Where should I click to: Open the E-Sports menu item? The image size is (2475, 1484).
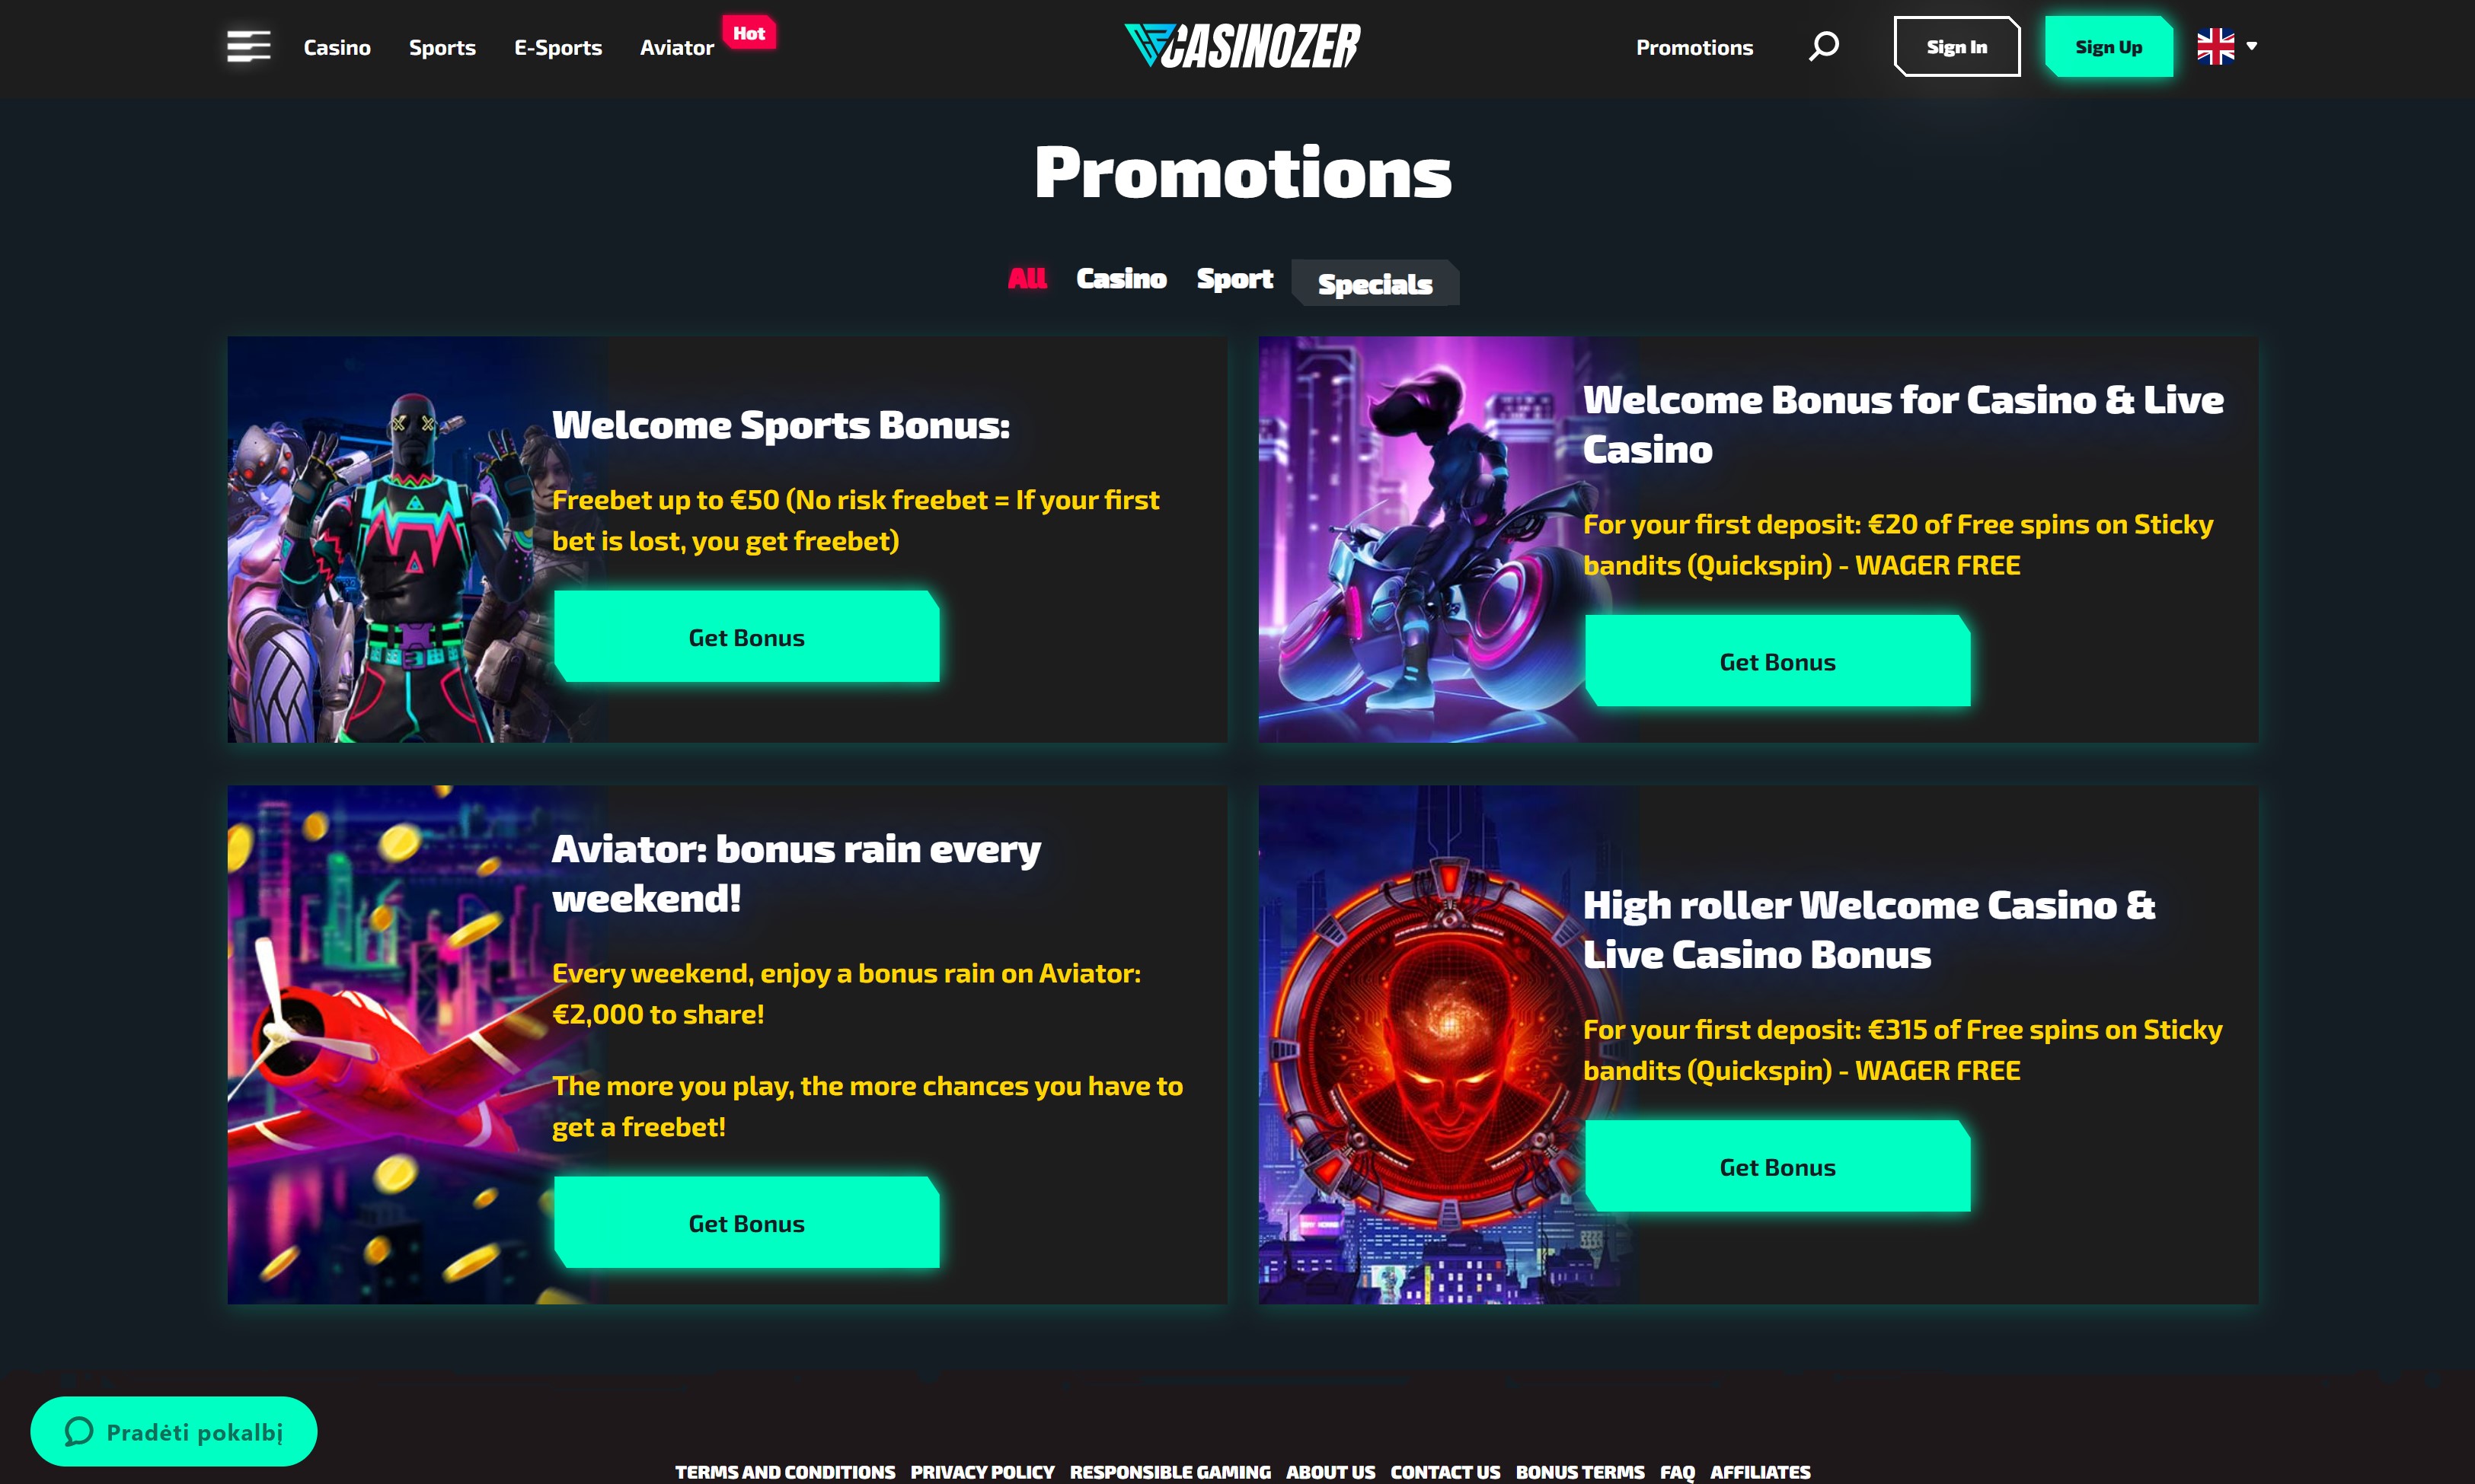(558, 47)
